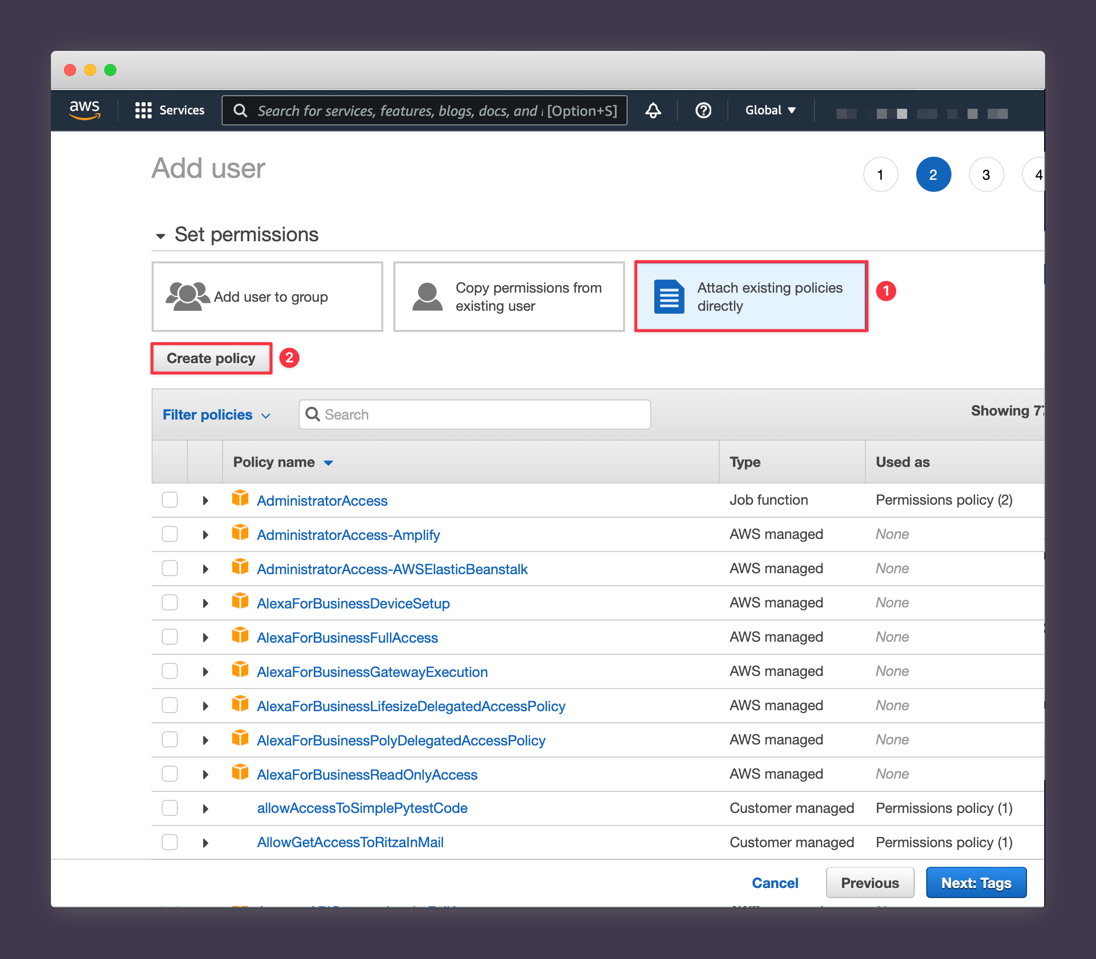
Task: Expand the AdministratorAccess-Amplify row
Action: [205, 535]
